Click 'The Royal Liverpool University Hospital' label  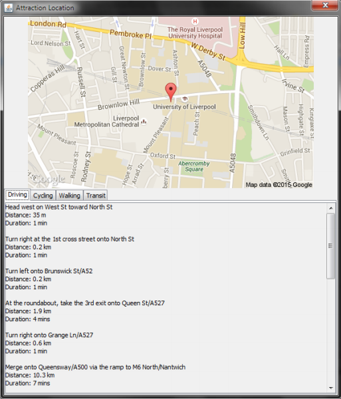click(195, 33)
